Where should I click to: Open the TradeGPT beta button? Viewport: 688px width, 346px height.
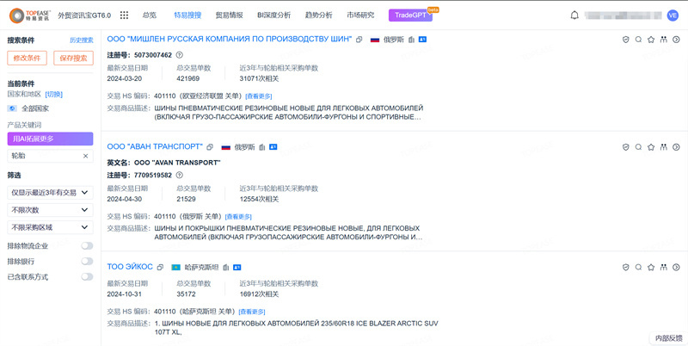[x=411, y=15]
